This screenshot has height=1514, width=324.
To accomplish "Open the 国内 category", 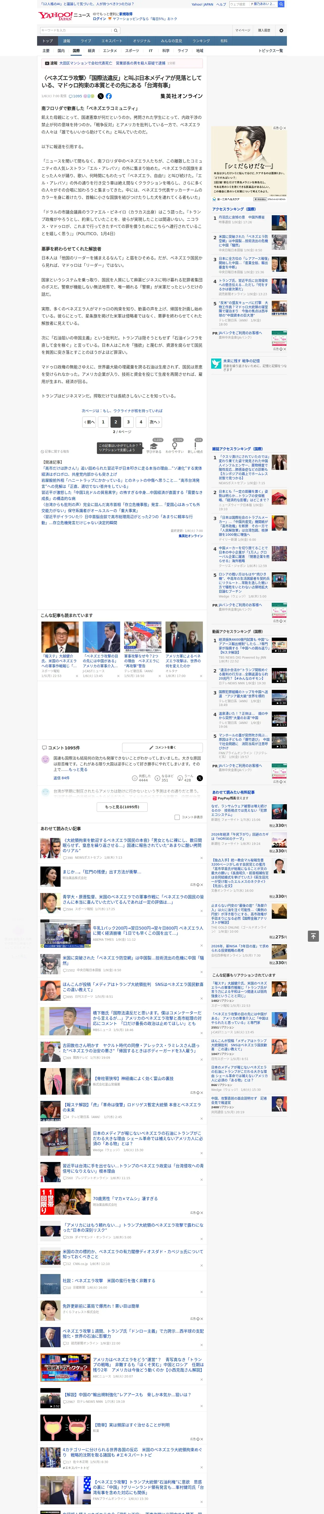I will [x=61, y=51].
